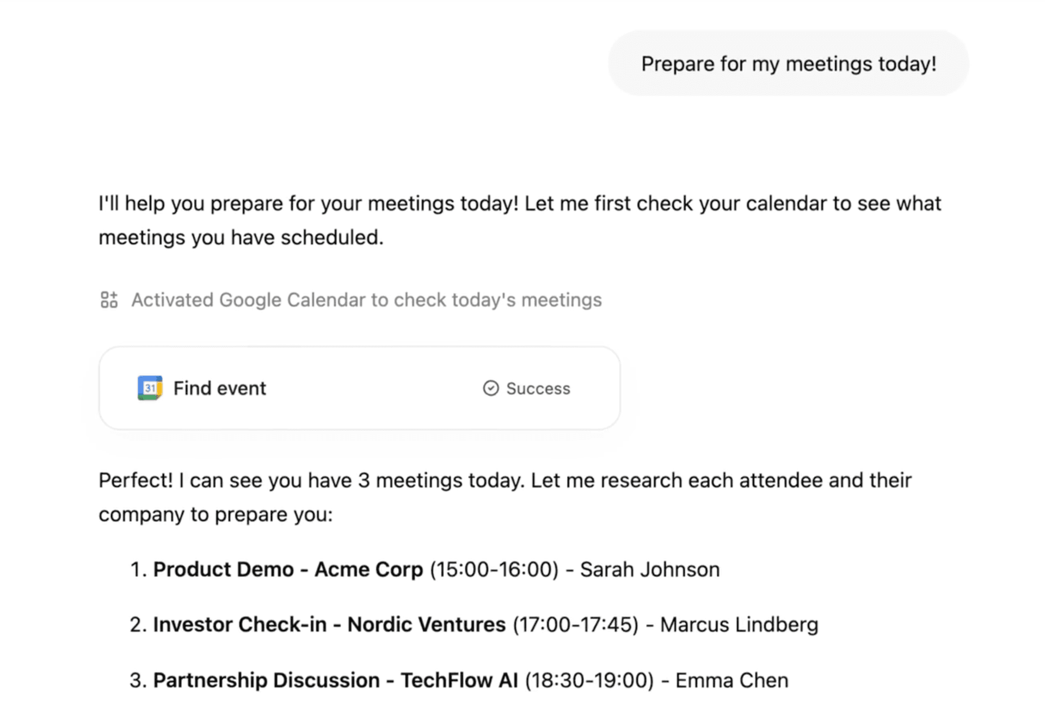Click attendee name Sarah Johnson
The width and height of the screenshot is (1045, 703).
tap(649, 570)
